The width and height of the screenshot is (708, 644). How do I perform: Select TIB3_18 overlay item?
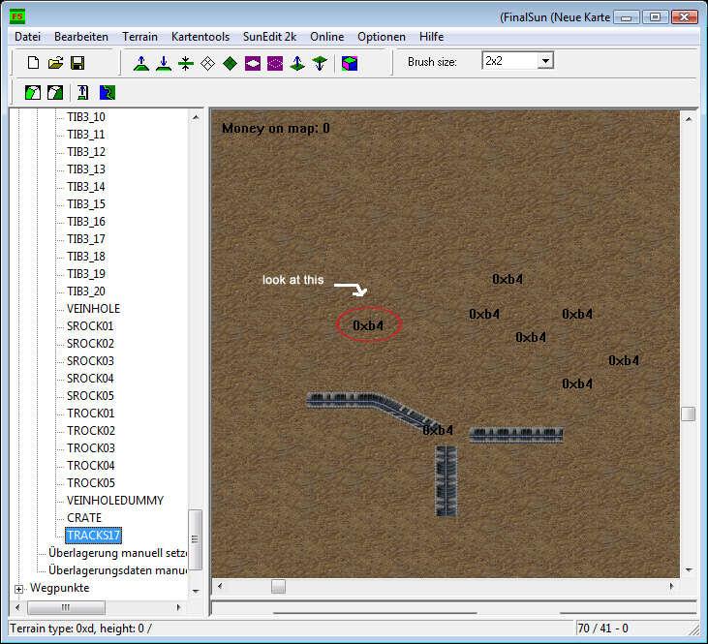(86, 257)
